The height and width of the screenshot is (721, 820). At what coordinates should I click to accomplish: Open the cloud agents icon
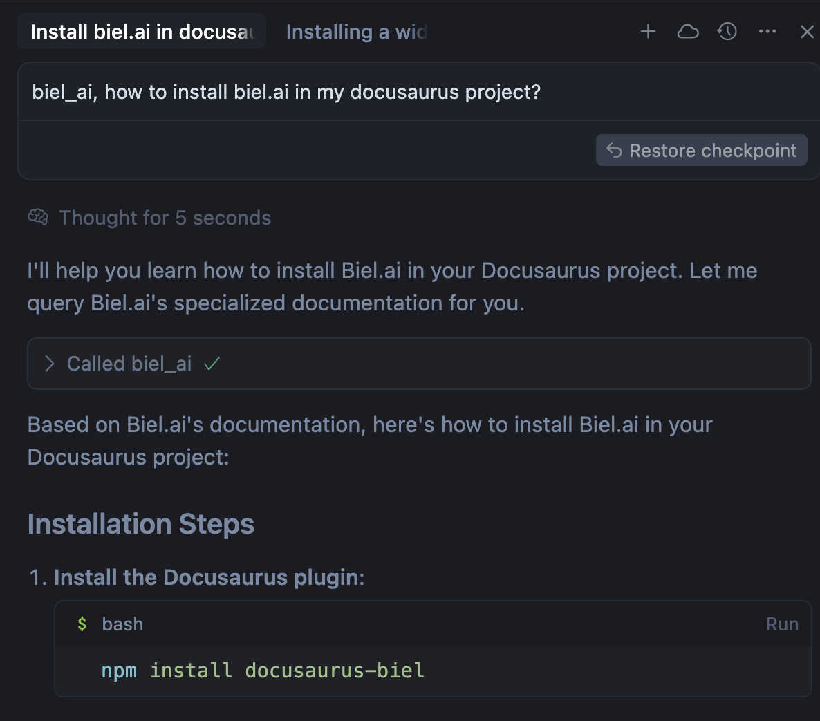(x=688, y=32)
